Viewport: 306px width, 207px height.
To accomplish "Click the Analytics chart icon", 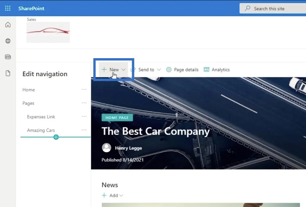I will tap(207, 69).
